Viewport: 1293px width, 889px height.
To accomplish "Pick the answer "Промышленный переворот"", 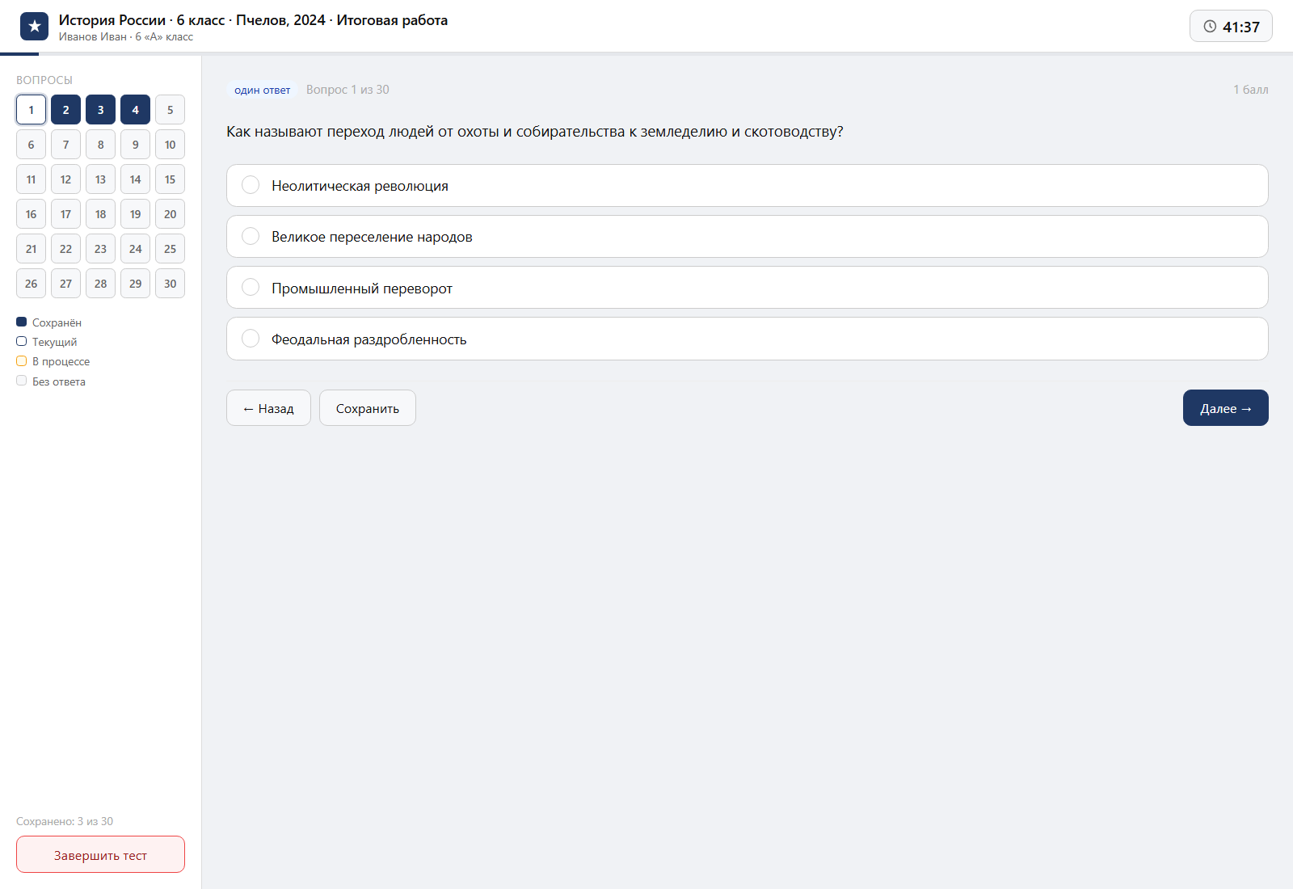I will [x=748, y=288].
